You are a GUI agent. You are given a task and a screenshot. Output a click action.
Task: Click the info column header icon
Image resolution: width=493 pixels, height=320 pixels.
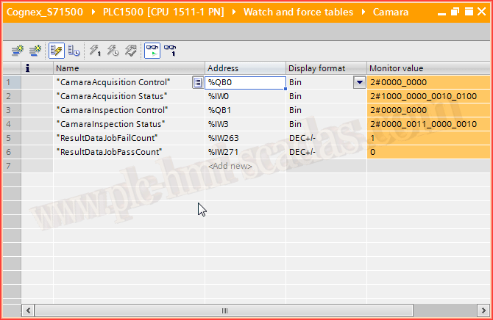tap(27, 68)
